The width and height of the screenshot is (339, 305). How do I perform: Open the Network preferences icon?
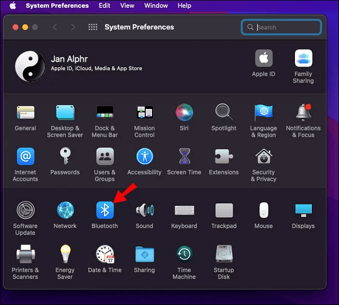click(x=65, y=211)
